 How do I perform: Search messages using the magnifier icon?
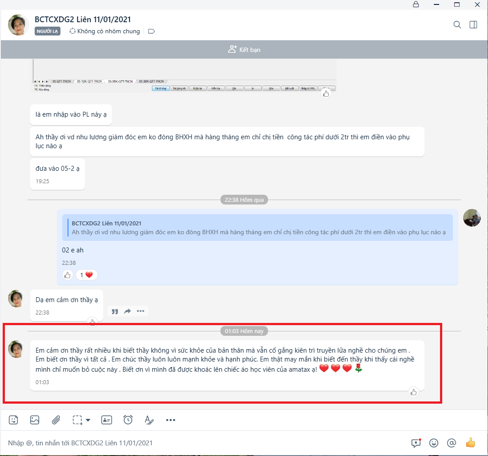457,25
